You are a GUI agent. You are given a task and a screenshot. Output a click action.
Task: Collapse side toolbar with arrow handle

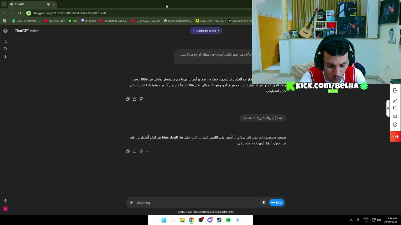(x=388, y=108)
